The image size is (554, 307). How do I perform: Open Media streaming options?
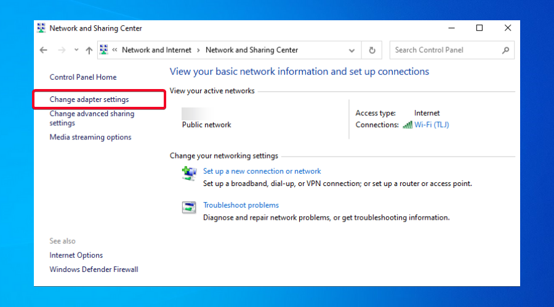coord(90,137)
